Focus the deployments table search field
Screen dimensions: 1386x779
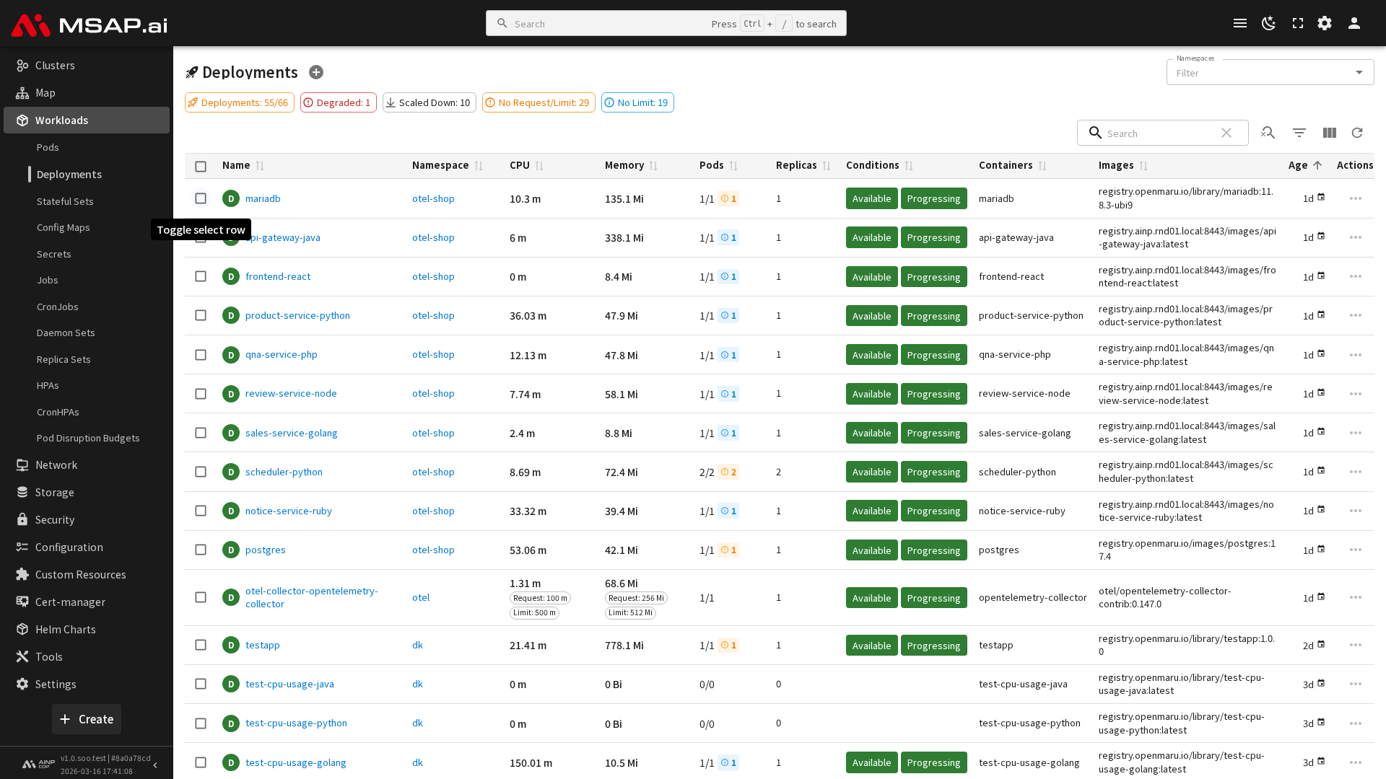[x=1159, y=133]
